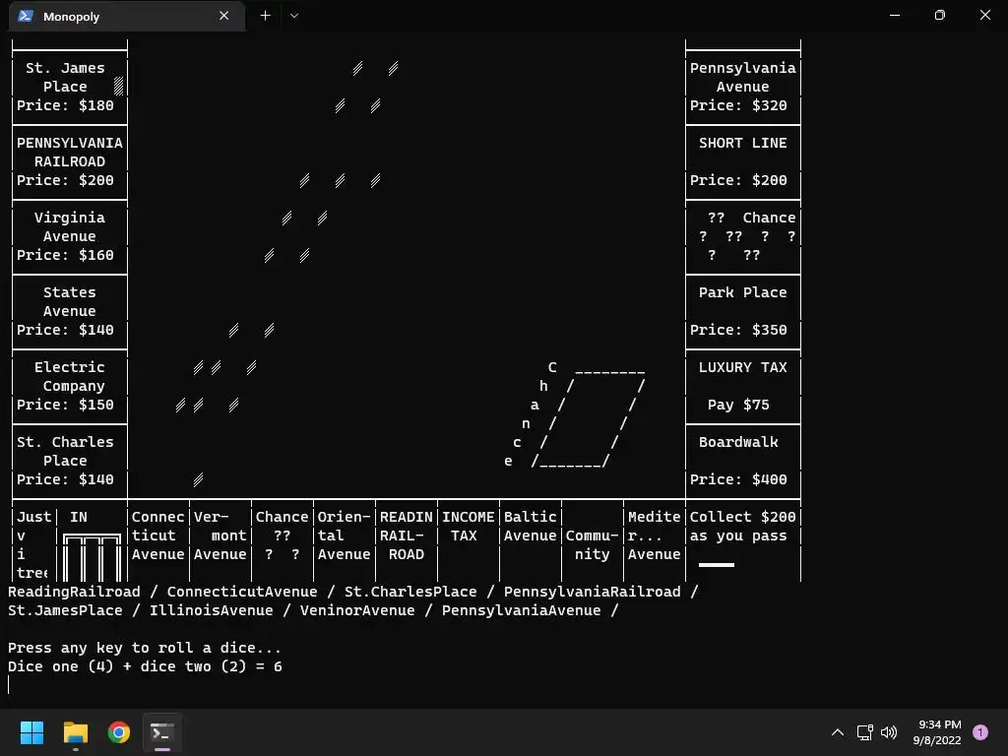Click PennsylvaniaRailroad in the properties list
This screenshot has width=1008, height=756.
coord(592,592)
